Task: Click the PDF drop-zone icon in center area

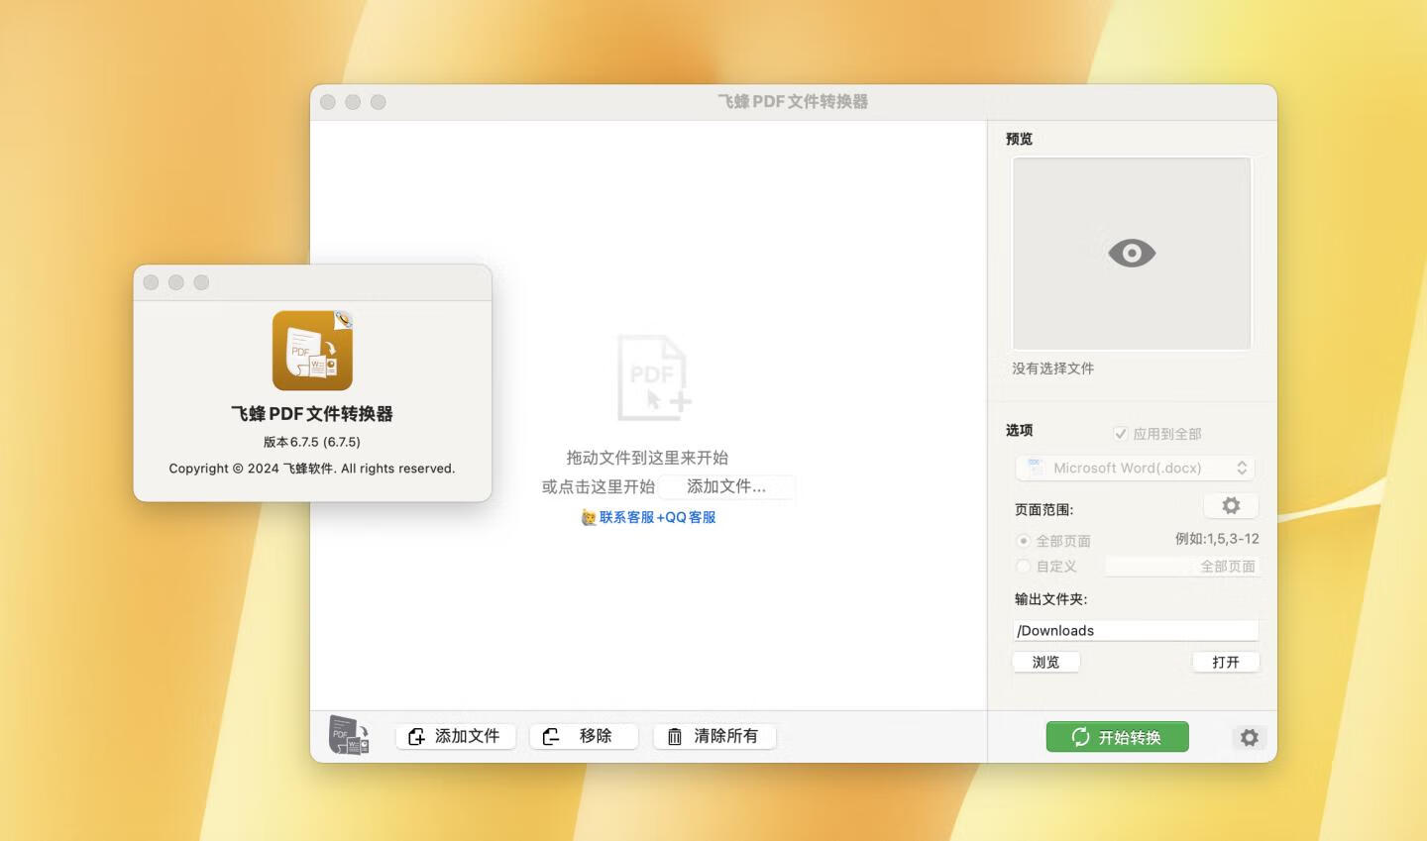Action: (x=652, y=376)
